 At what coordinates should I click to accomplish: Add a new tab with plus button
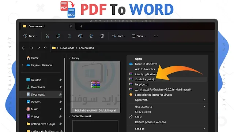pos(81,26)
